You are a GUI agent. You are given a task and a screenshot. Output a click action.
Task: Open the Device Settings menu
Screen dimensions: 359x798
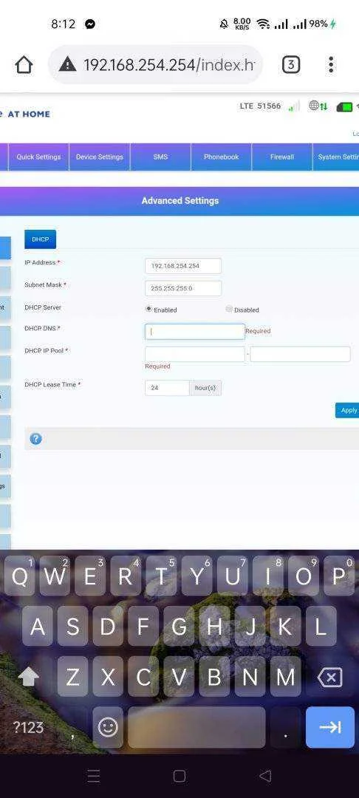(100, 157)
